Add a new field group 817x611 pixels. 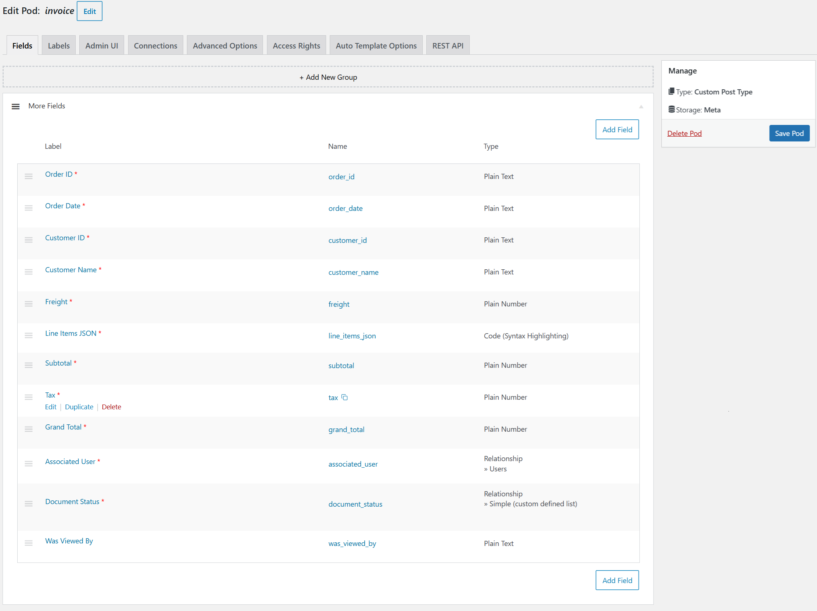(x=328, y=77)
